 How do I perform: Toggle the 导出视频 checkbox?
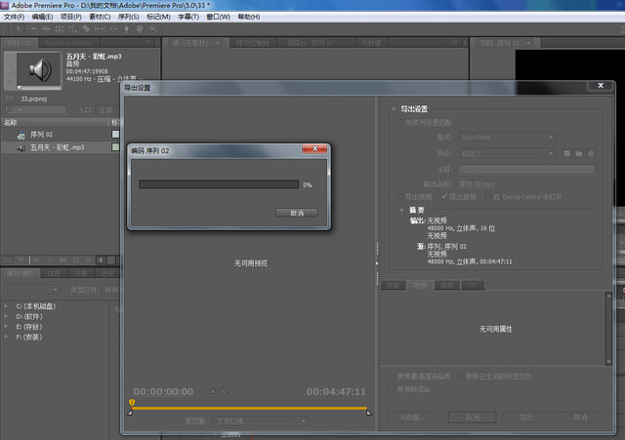coord(397,197)
